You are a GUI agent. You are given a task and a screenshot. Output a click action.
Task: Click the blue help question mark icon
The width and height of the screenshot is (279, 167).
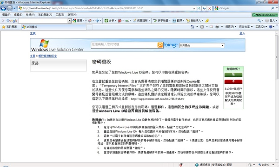271,27
